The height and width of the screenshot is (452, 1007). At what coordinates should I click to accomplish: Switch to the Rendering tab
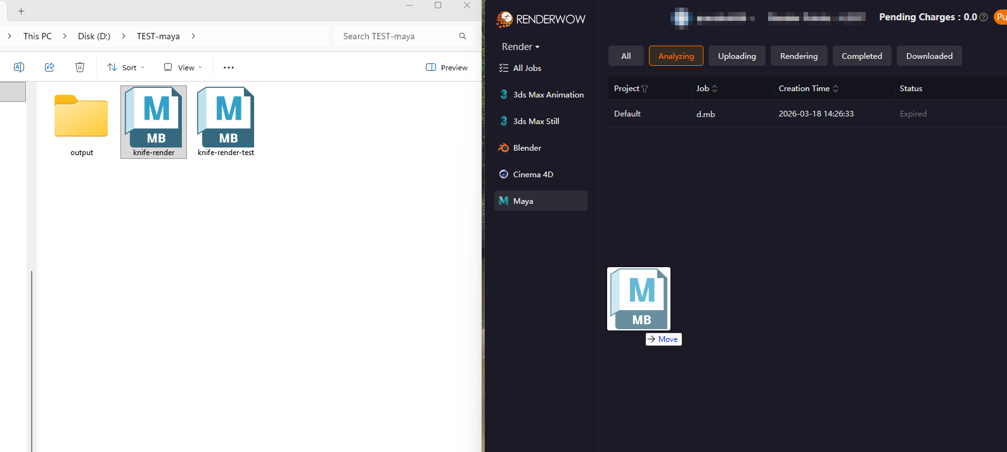coord(799,56)
